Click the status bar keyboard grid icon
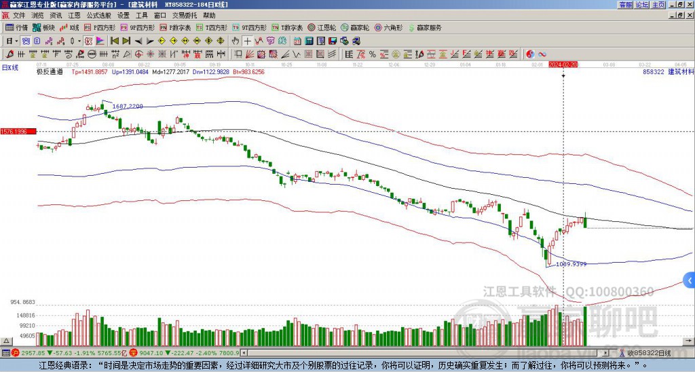This screenshot has height=372, width=695. (x=5, y=353)
